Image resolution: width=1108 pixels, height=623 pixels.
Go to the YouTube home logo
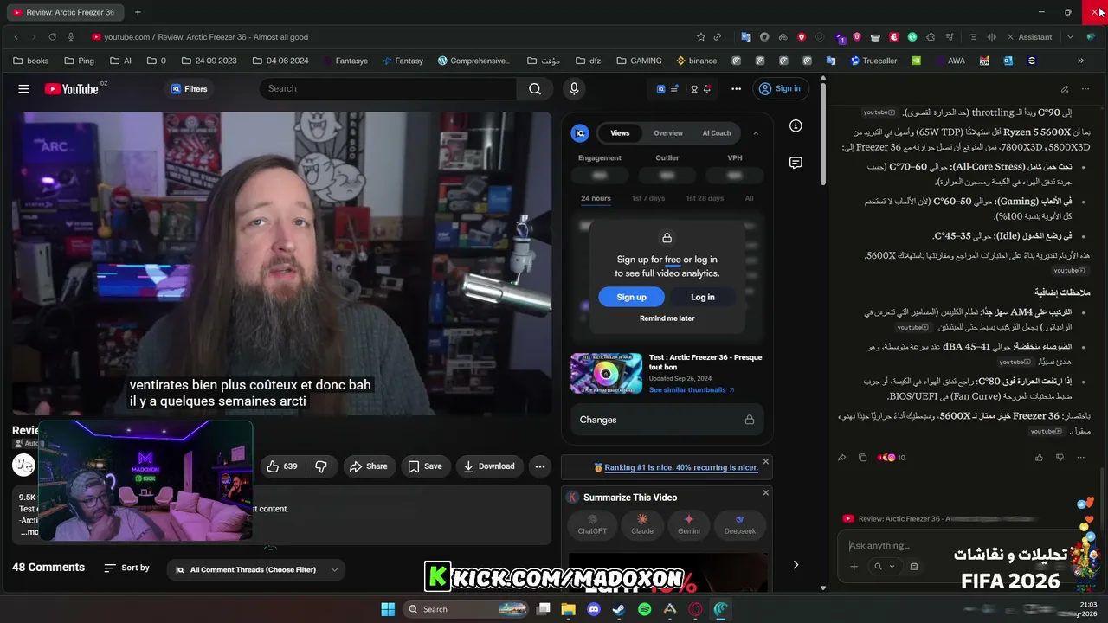coord(72,89)
